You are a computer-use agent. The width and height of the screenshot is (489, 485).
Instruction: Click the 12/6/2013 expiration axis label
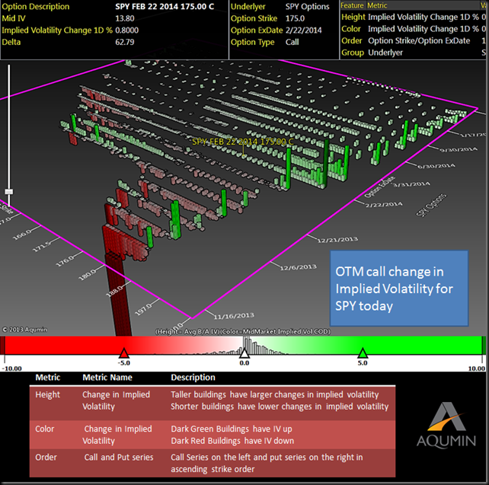[298, 267]
